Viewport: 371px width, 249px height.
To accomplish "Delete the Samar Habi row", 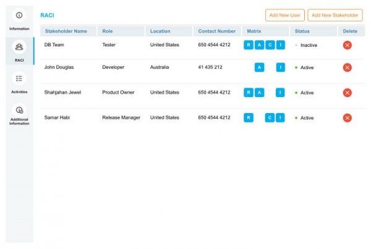I will [347, 118].
